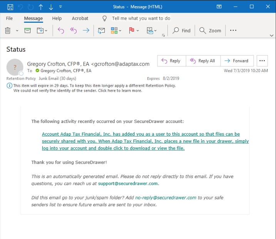The height and width of the screenshot is (239, 276).
Task: Open ribbon More commands ellipsis
Action: pyautogui.click(x=233, y=30)
